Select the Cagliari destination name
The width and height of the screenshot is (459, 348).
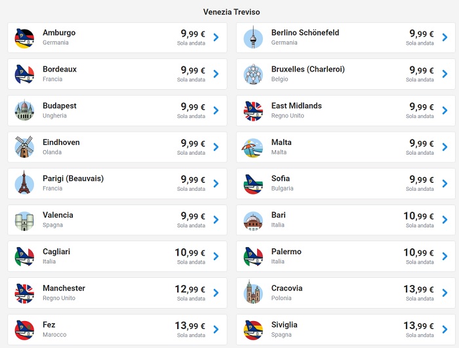click(56, 252)
